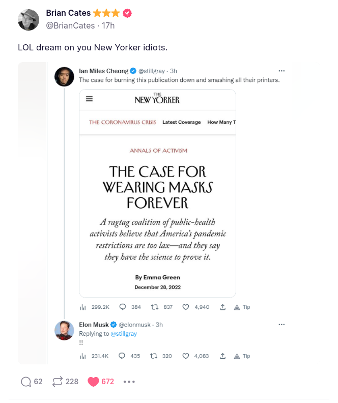The width and height of the screenshot is (338, 403).
Task: Select The Coronavirus Crisis tab
Action: click(122, 122)
